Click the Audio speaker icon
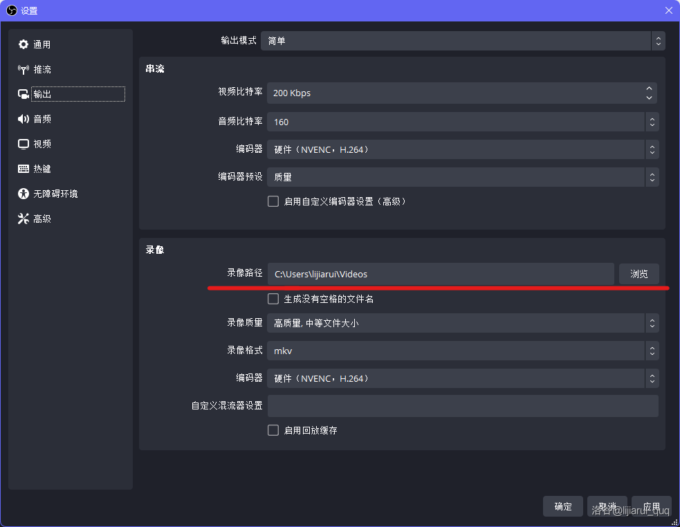This screenshot has height=527, width=680. click(x=24, y=119)
